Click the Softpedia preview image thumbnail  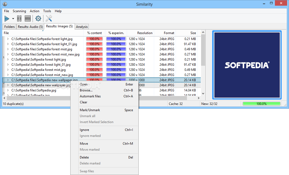click(x=247, y=65)
